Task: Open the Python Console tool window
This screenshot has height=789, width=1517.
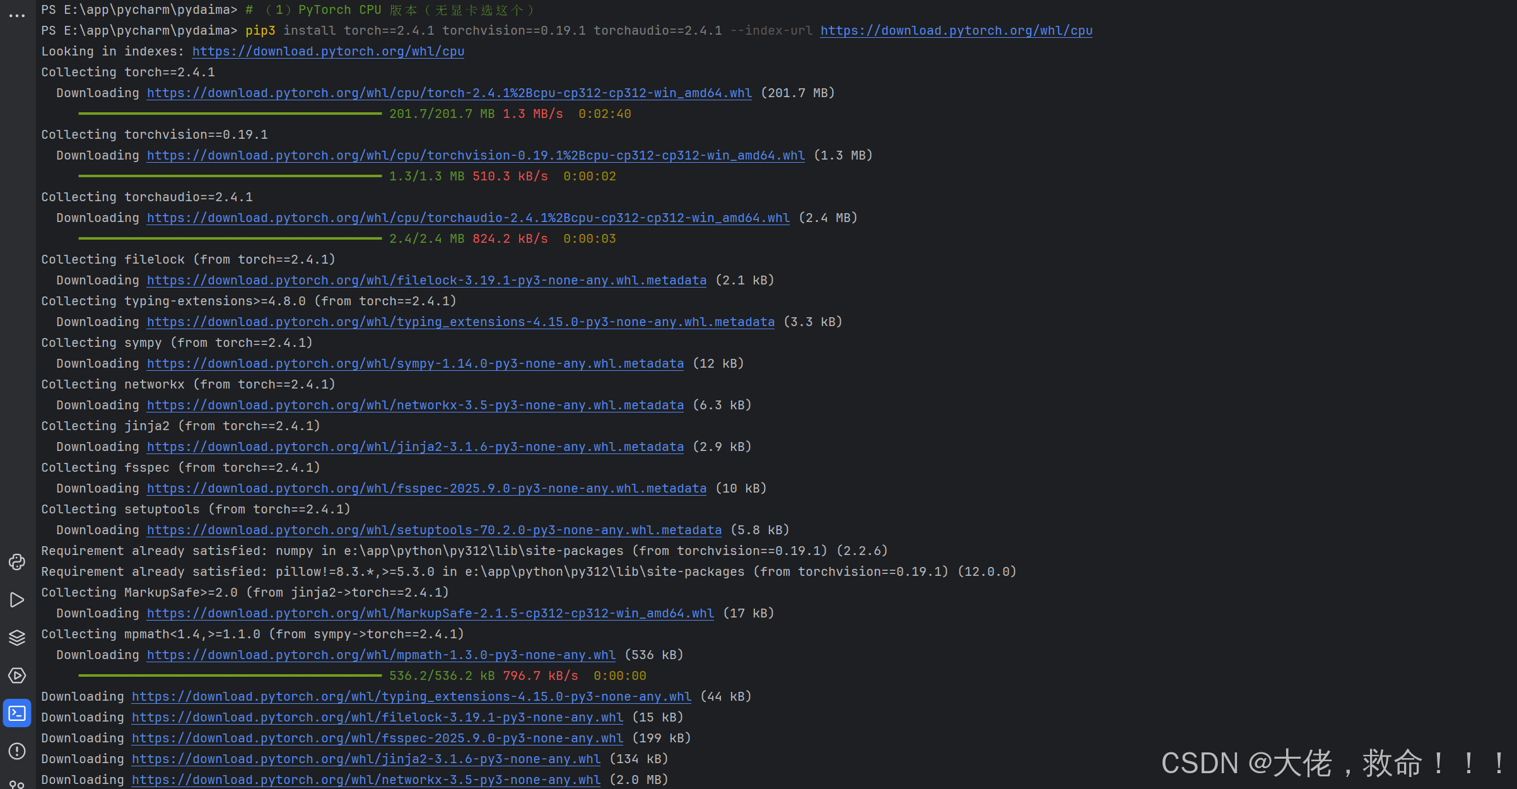Action: click(17, 562)
